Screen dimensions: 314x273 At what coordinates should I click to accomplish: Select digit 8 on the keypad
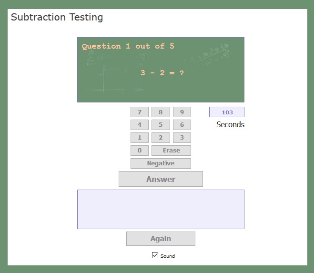tap(161, 112)
